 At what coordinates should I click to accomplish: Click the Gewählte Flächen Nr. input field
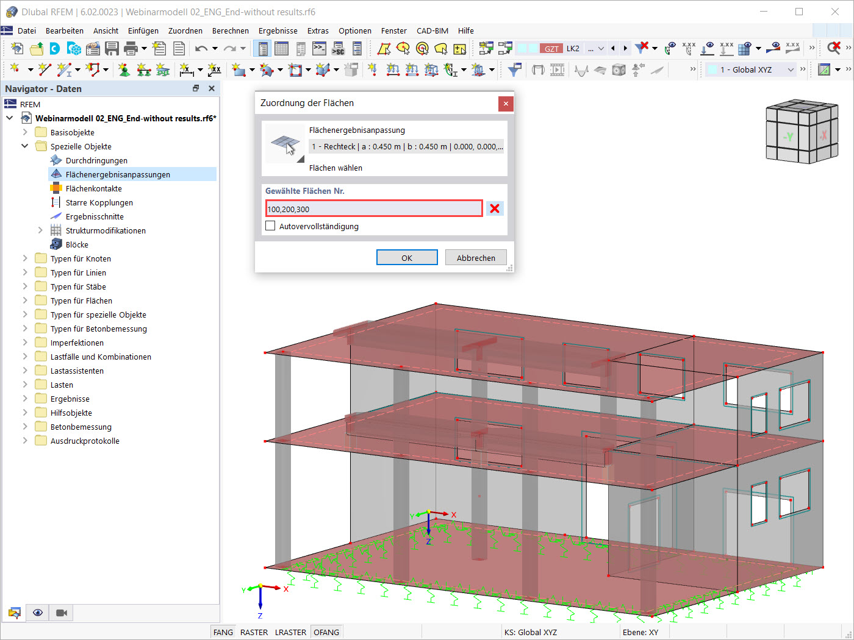[375, 208]
